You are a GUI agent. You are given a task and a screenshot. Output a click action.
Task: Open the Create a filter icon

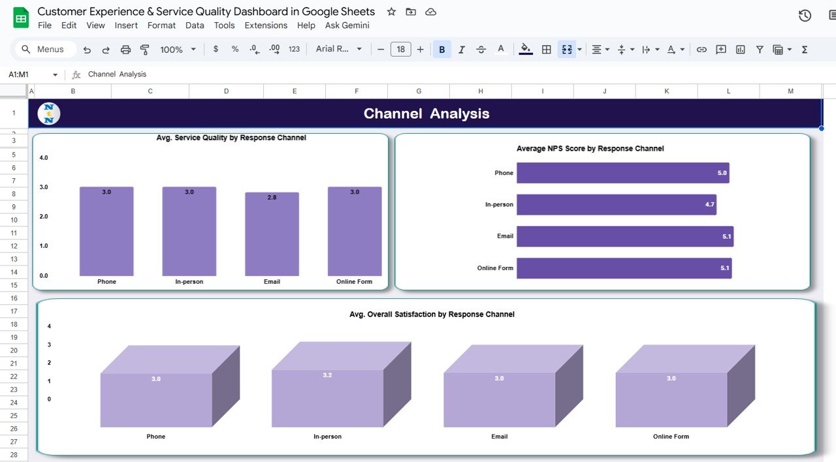(x=759, y=49)
